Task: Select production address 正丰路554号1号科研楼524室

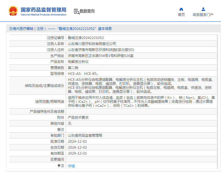Action: (101, 56)
